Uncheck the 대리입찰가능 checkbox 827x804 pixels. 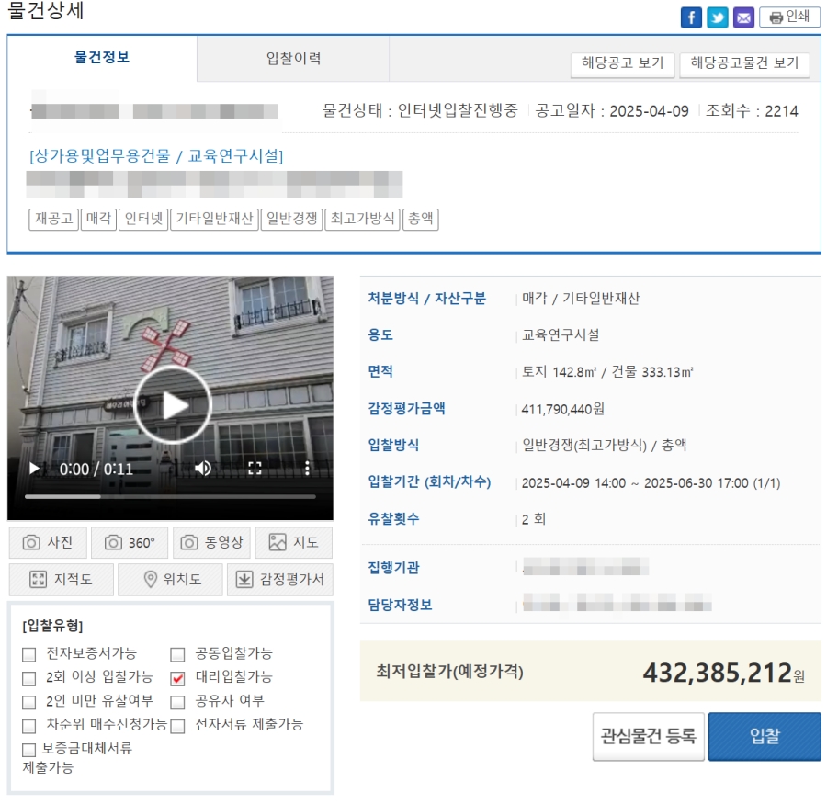(177, 678)
